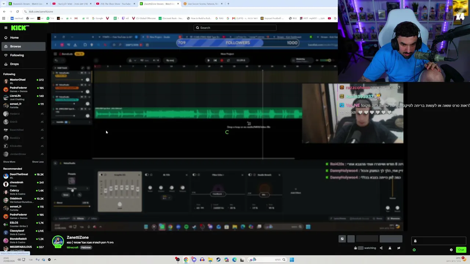The height and width of the screenshot is (264, 470).
Task: Click the green emote icon under chat input
Action: [414, 250]
